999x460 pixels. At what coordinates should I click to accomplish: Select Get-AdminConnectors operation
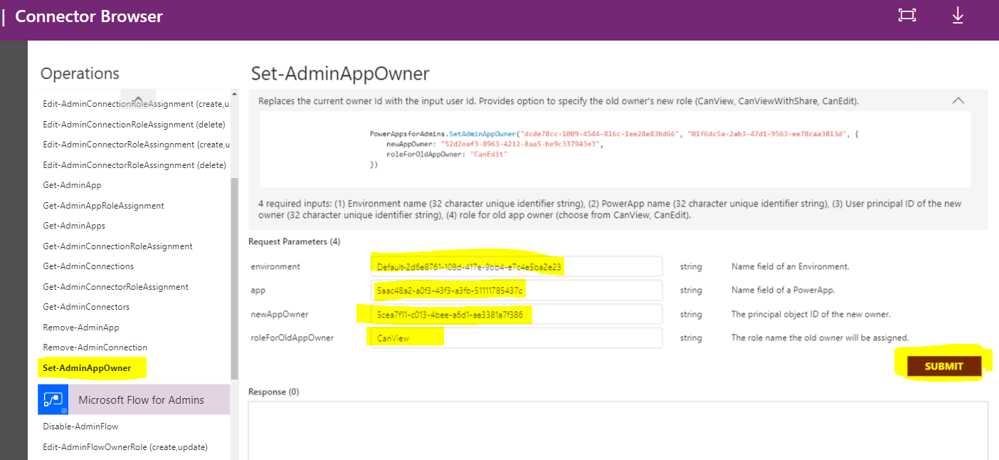pos(86,307)
